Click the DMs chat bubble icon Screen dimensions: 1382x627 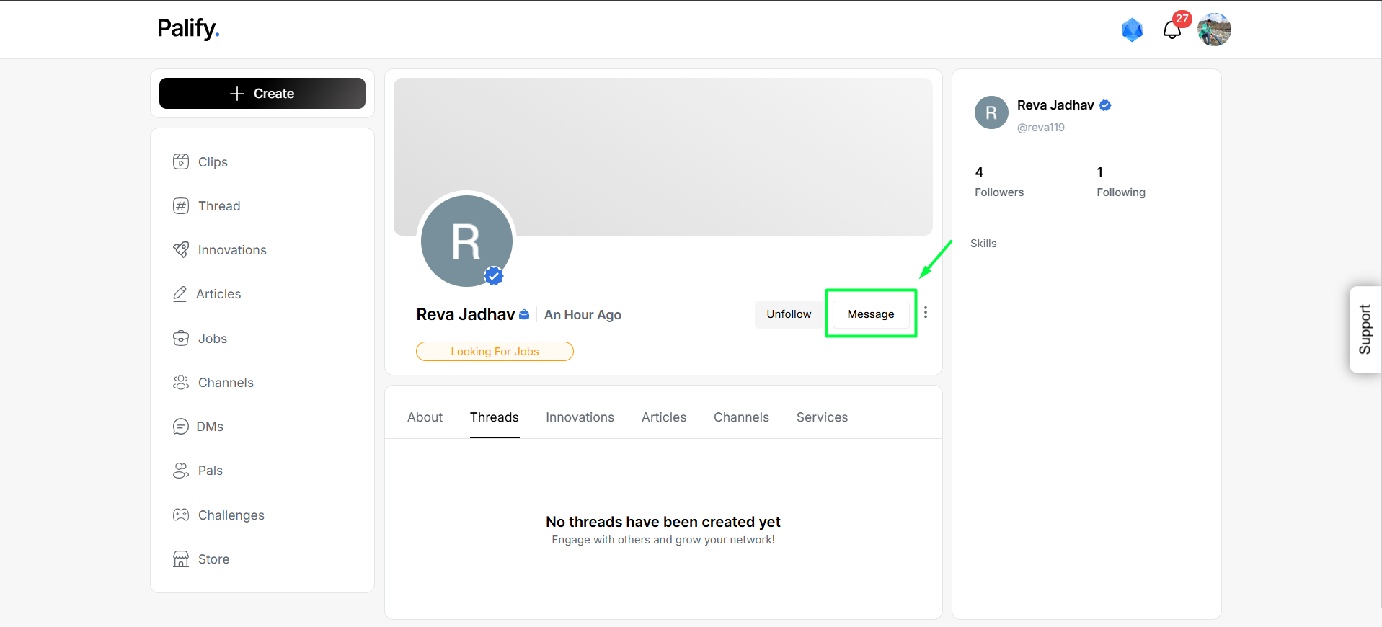(x=181, y=427)
